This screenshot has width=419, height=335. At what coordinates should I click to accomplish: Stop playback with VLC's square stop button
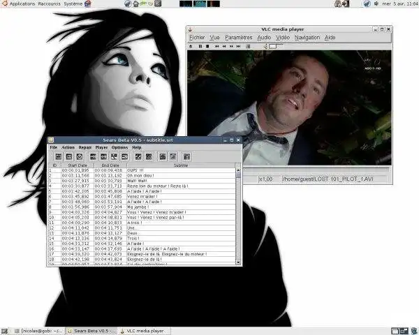pos(207,47)
